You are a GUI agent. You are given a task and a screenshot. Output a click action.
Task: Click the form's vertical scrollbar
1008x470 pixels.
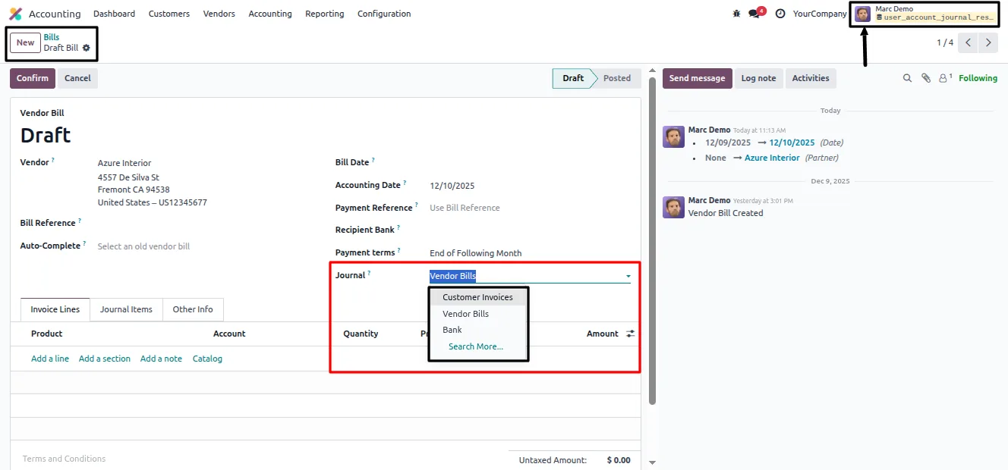(x=652, y=243)
